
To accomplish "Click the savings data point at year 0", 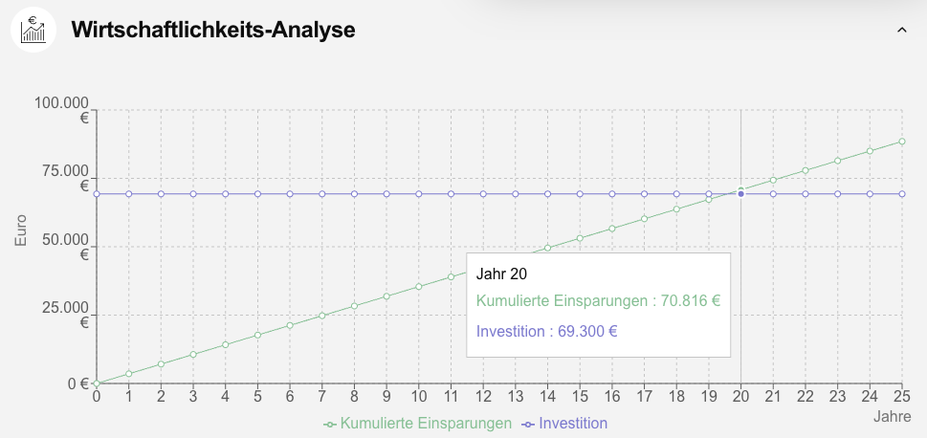I will coord(97,383).
